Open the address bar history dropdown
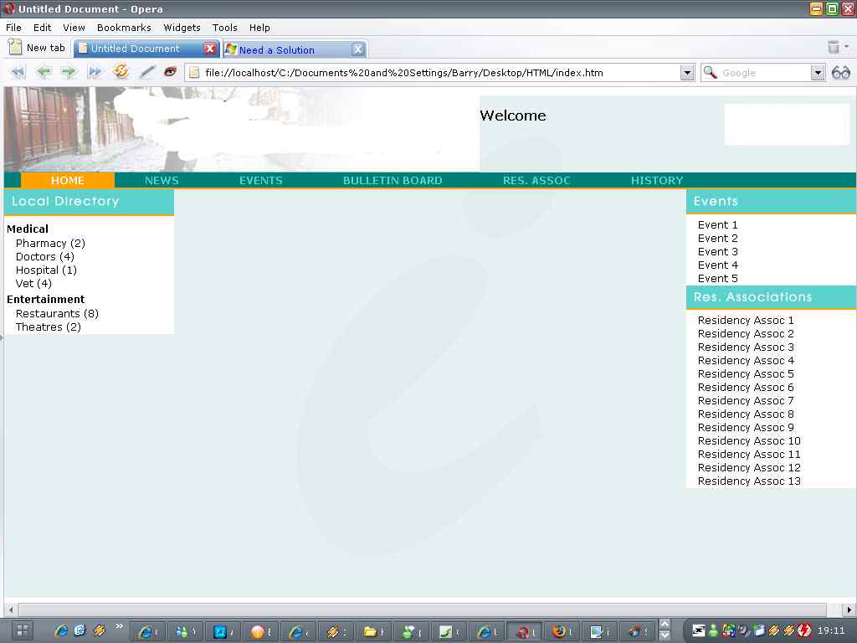This screenshot has height=643, width=857. tap(687, 73)
